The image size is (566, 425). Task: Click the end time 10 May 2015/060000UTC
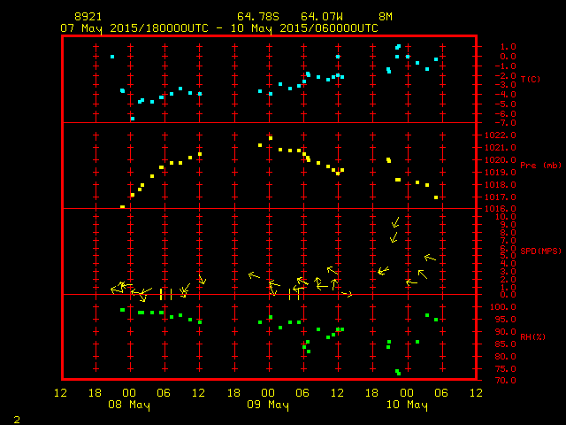(x=305, y=27)
